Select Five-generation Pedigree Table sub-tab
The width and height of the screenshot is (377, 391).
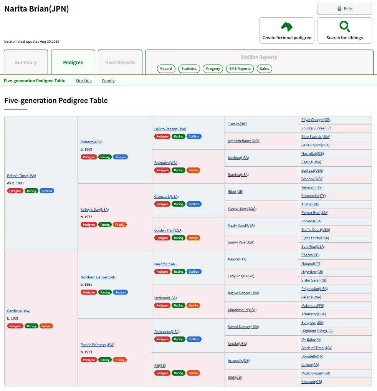click(35, 81)
